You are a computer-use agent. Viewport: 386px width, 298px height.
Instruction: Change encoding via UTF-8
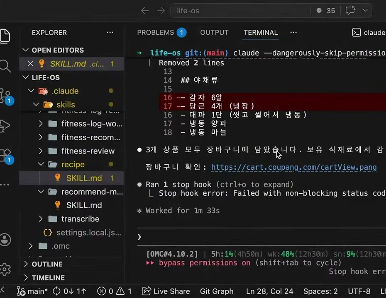click(x=359, y=291)
